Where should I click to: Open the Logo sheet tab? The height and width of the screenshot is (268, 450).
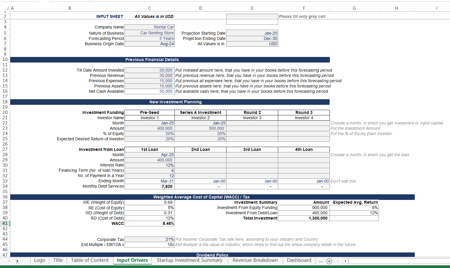[40, 260]
